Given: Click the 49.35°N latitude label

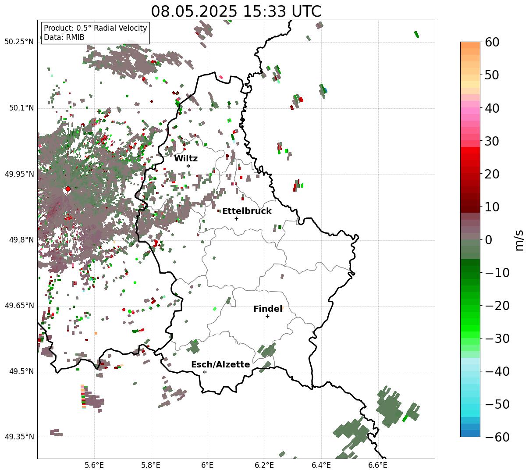Looking at the screenshot, I should click(x=19, y=437).
